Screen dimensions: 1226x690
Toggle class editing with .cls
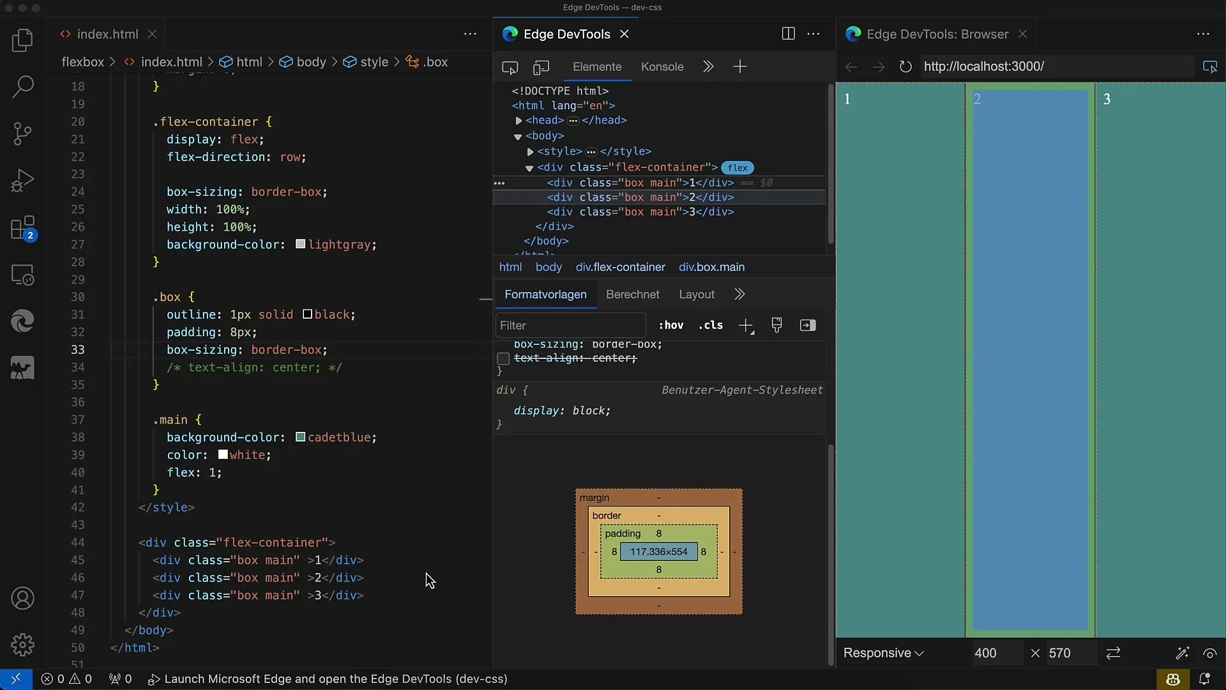pos(711,325)
